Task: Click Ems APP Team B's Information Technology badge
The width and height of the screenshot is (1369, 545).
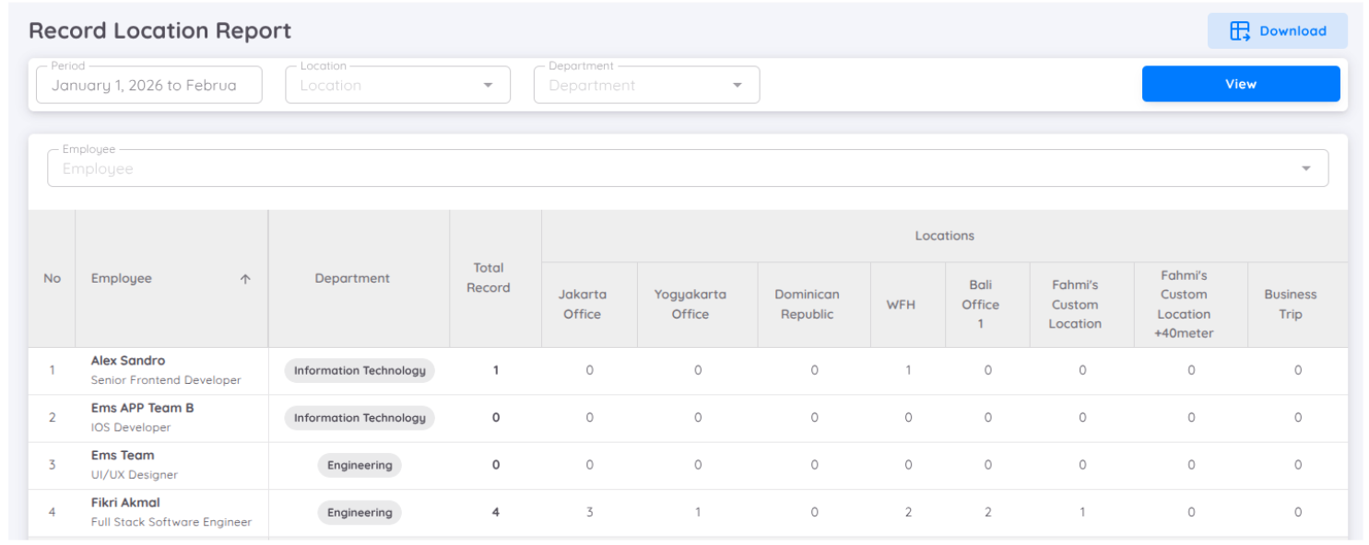Action: (360, 418)
